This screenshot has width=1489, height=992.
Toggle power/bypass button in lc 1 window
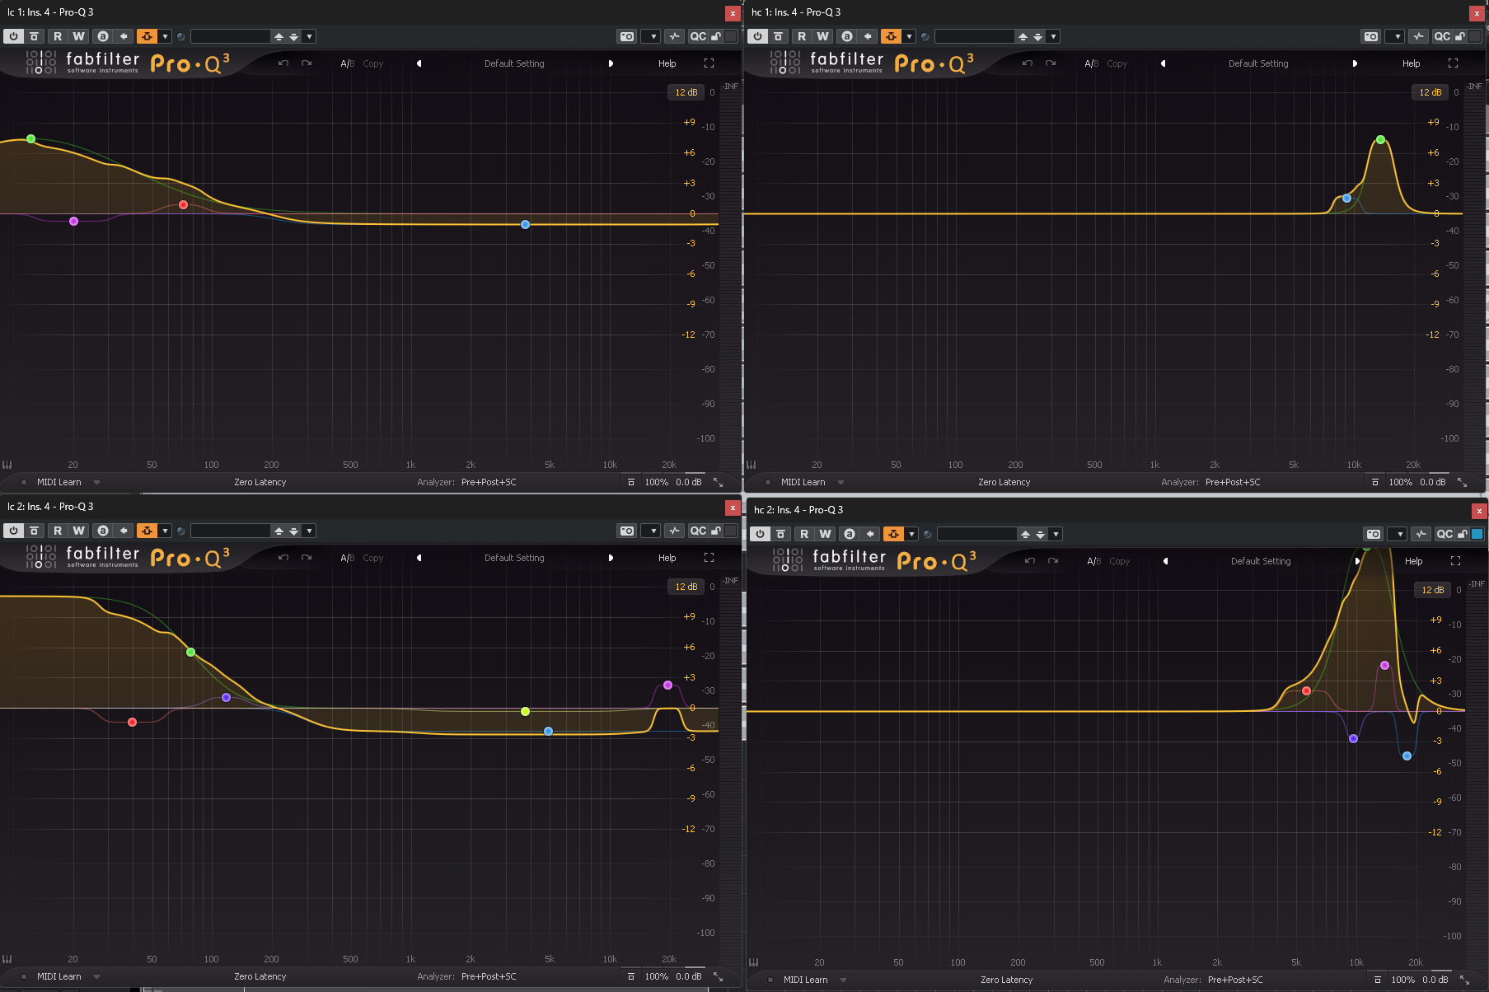[x=13, y=36]
